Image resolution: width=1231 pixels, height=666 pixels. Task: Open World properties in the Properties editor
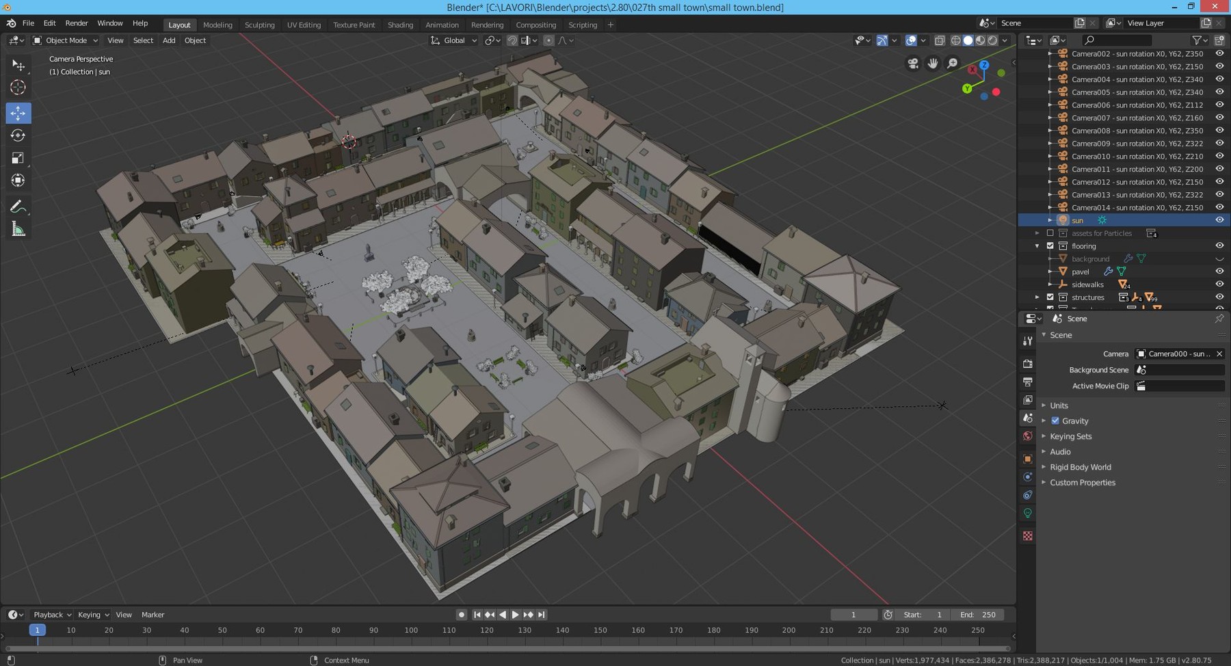click(1028, 436)
